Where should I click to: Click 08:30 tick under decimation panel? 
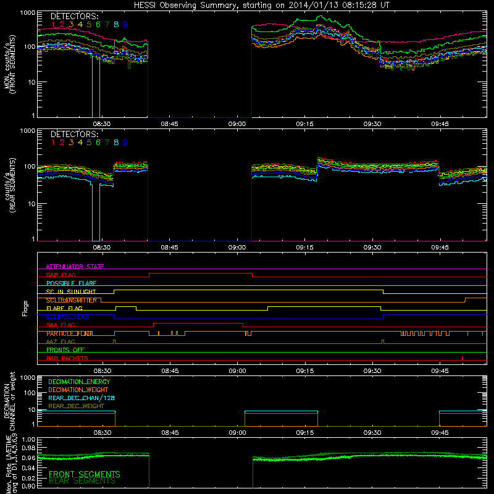[103, 433]
